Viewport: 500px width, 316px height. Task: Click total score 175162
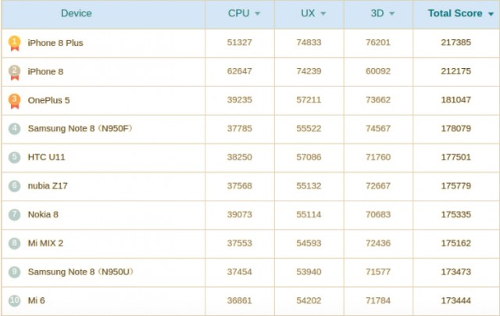pos(456,243)
